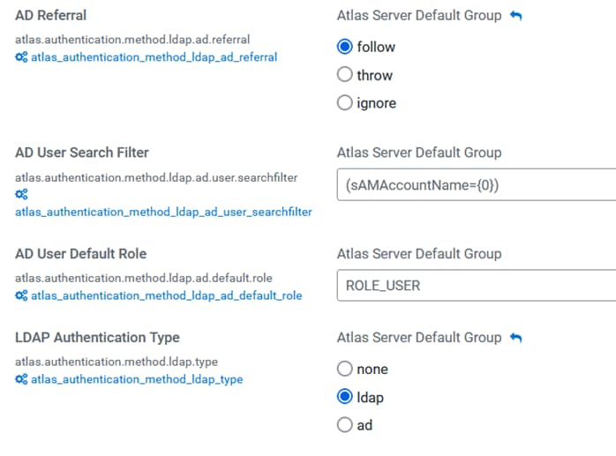Click the AD User Default Role input field
The width and height of the screenshot is (616, 456).
477,286
